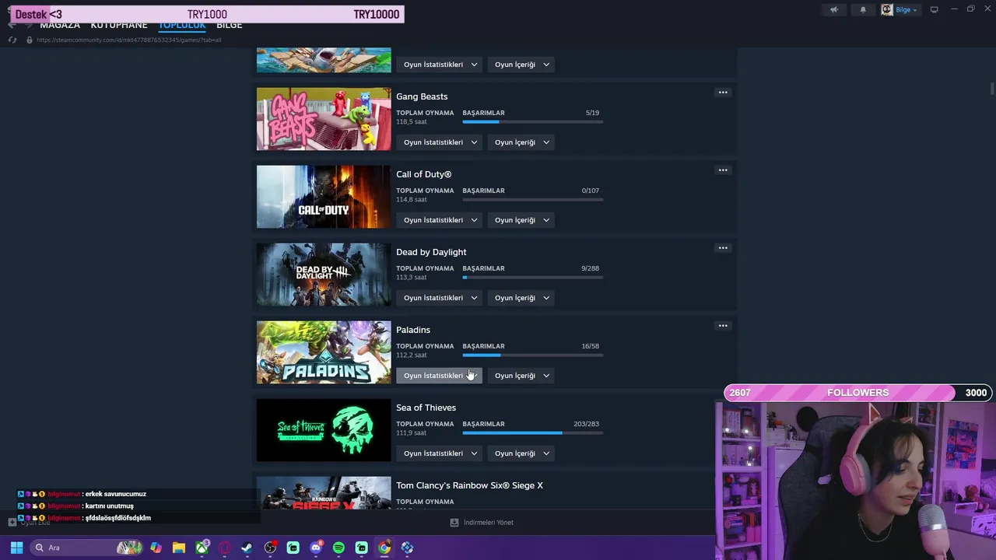The width and height of the screenshot is (996, 560).
Task: Expand Oyun İstatistikleri for Sea of Thieves
Action: click(439, 453)
